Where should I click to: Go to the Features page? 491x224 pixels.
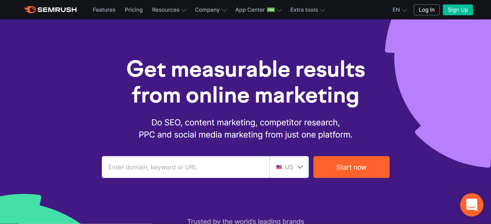[x=104, y=10]
